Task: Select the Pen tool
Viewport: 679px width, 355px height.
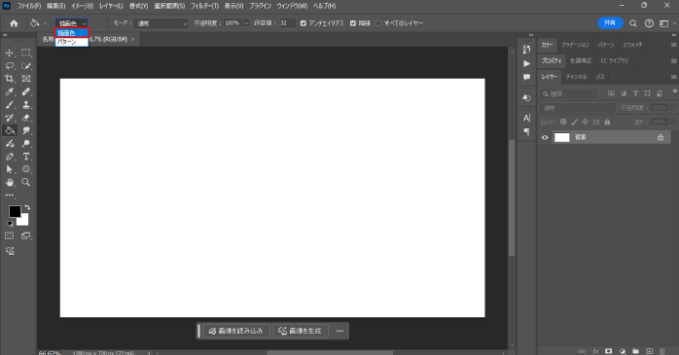Action: [9, 157]
